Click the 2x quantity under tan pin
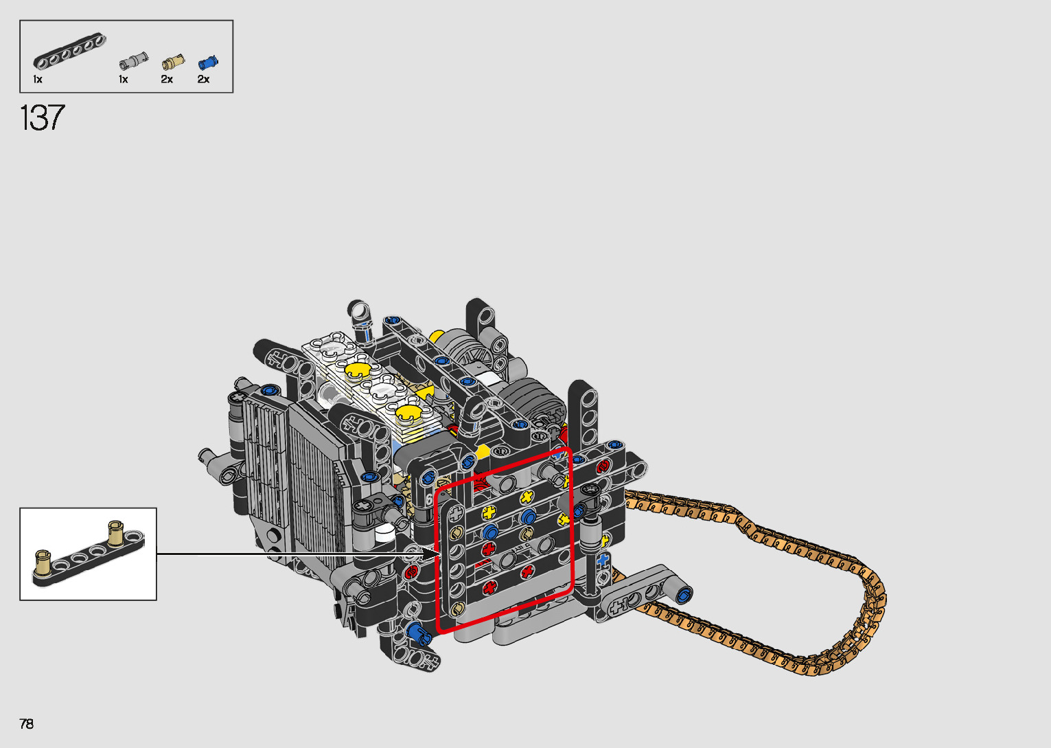 coord(167,80)
